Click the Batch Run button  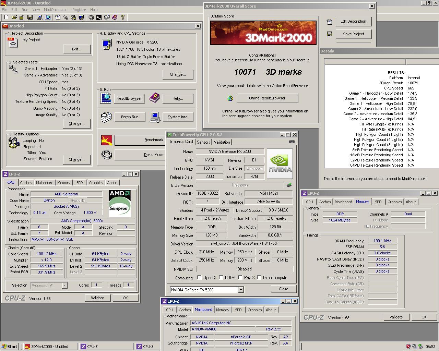pyautogui.click(x=130, y=117)
